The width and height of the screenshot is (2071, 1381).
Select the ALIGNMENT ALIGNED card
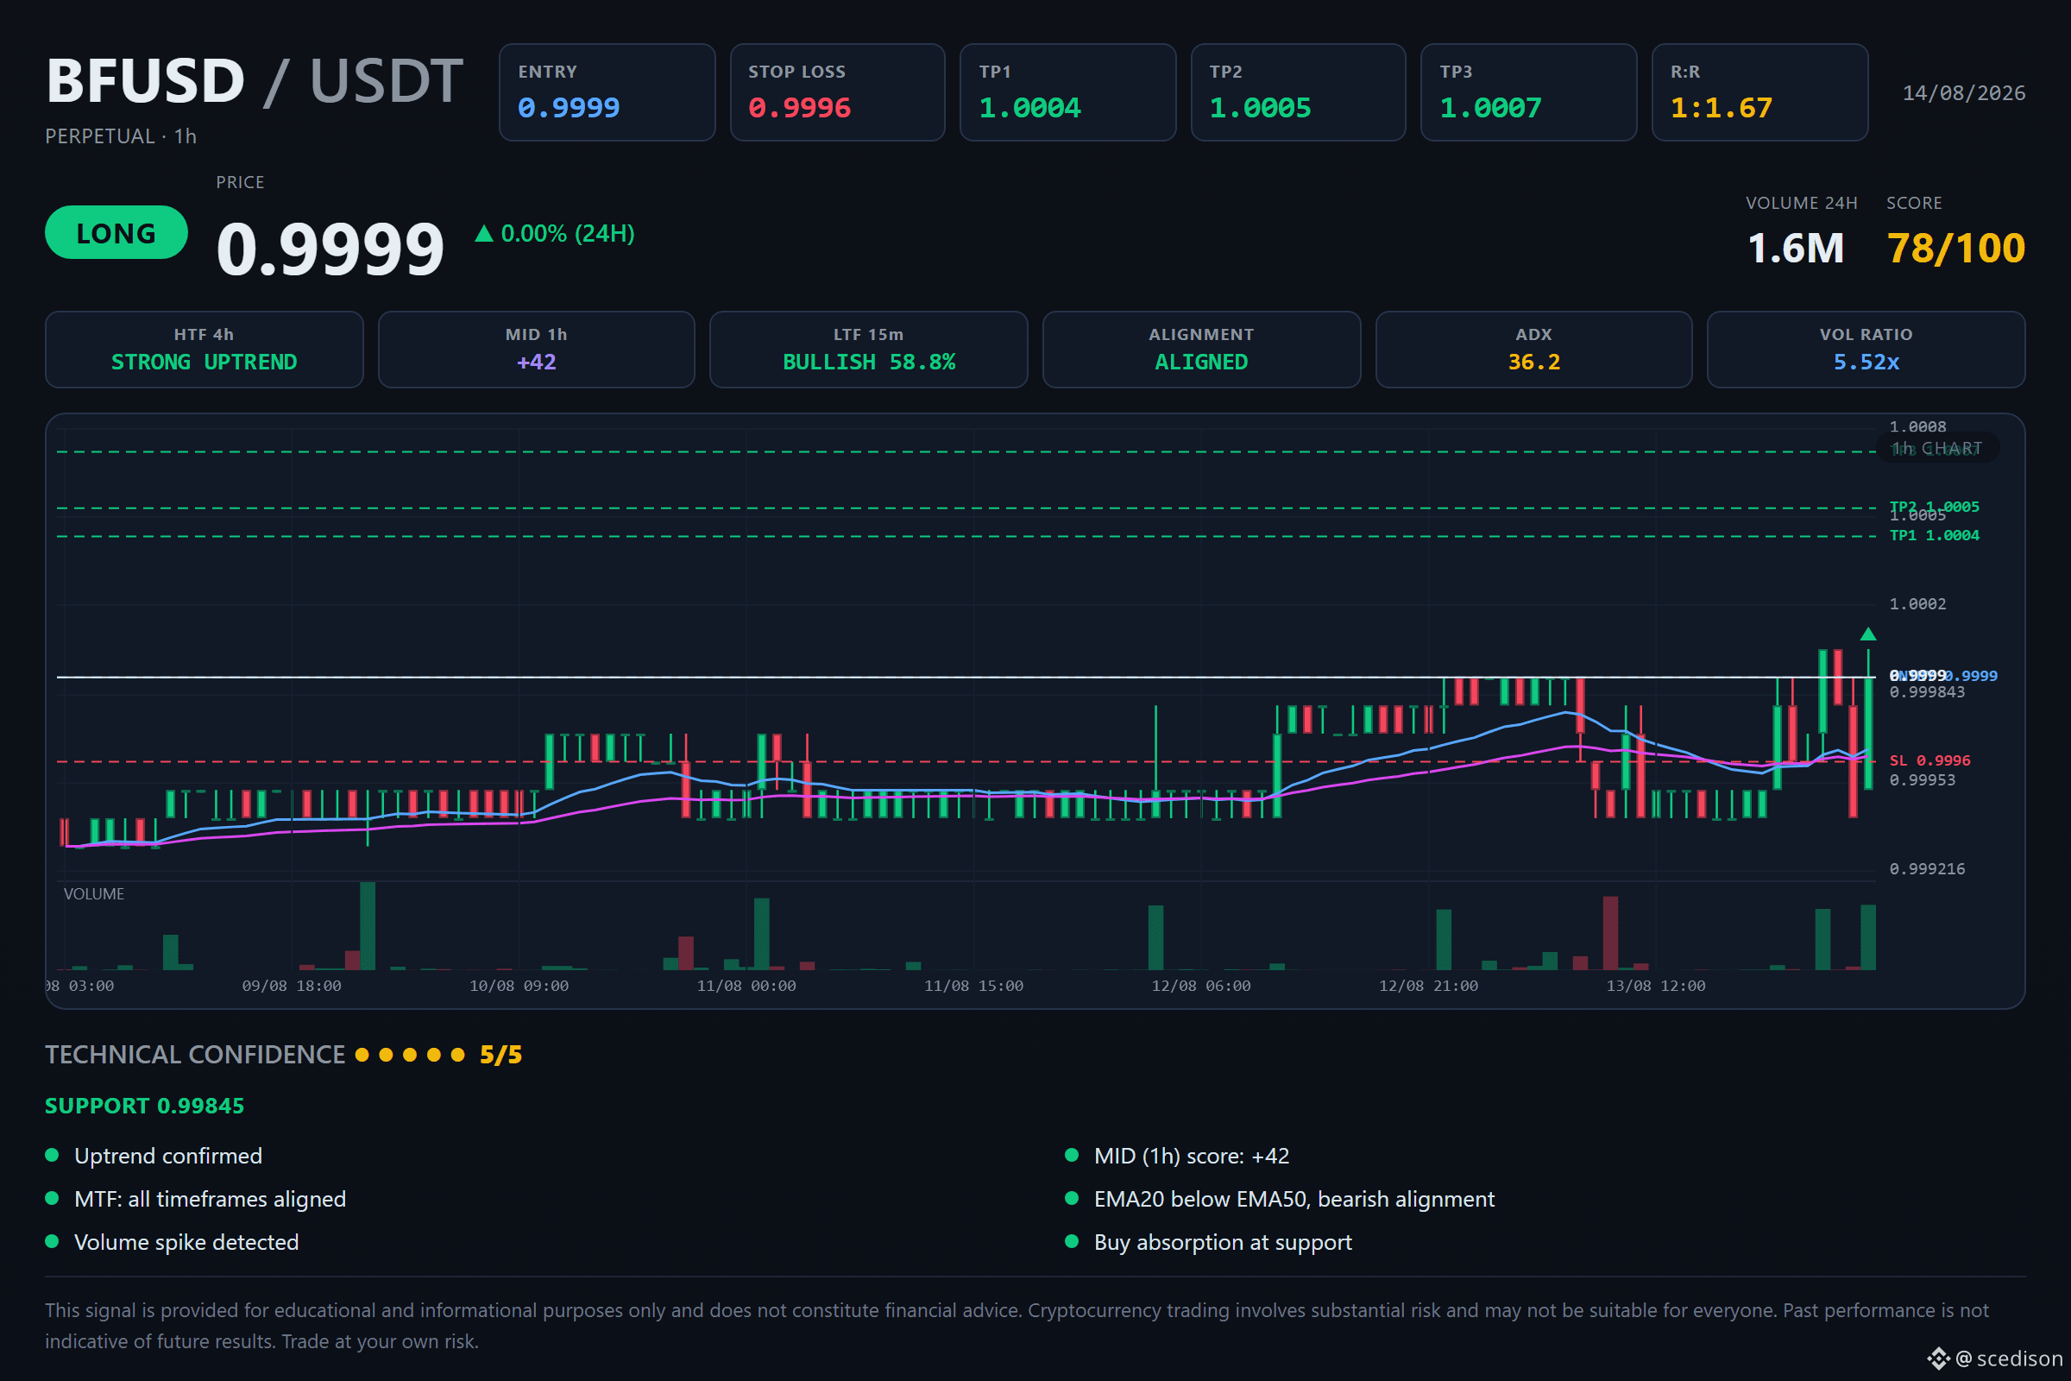[1201, 350]
